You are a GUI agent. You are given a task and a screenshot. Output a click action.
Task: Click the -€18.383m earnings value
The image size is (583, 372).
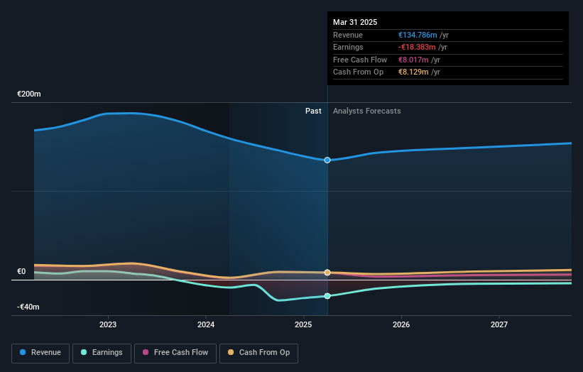click(x=417, y=47)
